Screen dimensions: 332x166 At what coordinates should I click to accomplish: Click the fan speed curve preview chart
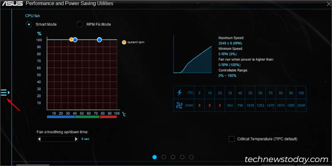pos(193,54)
